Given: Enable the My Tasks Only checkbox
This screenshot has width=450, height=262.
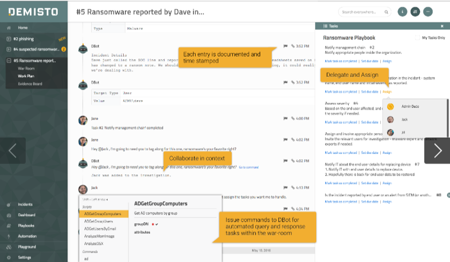Looking at the screenshot, I should [x=417, y=38].
